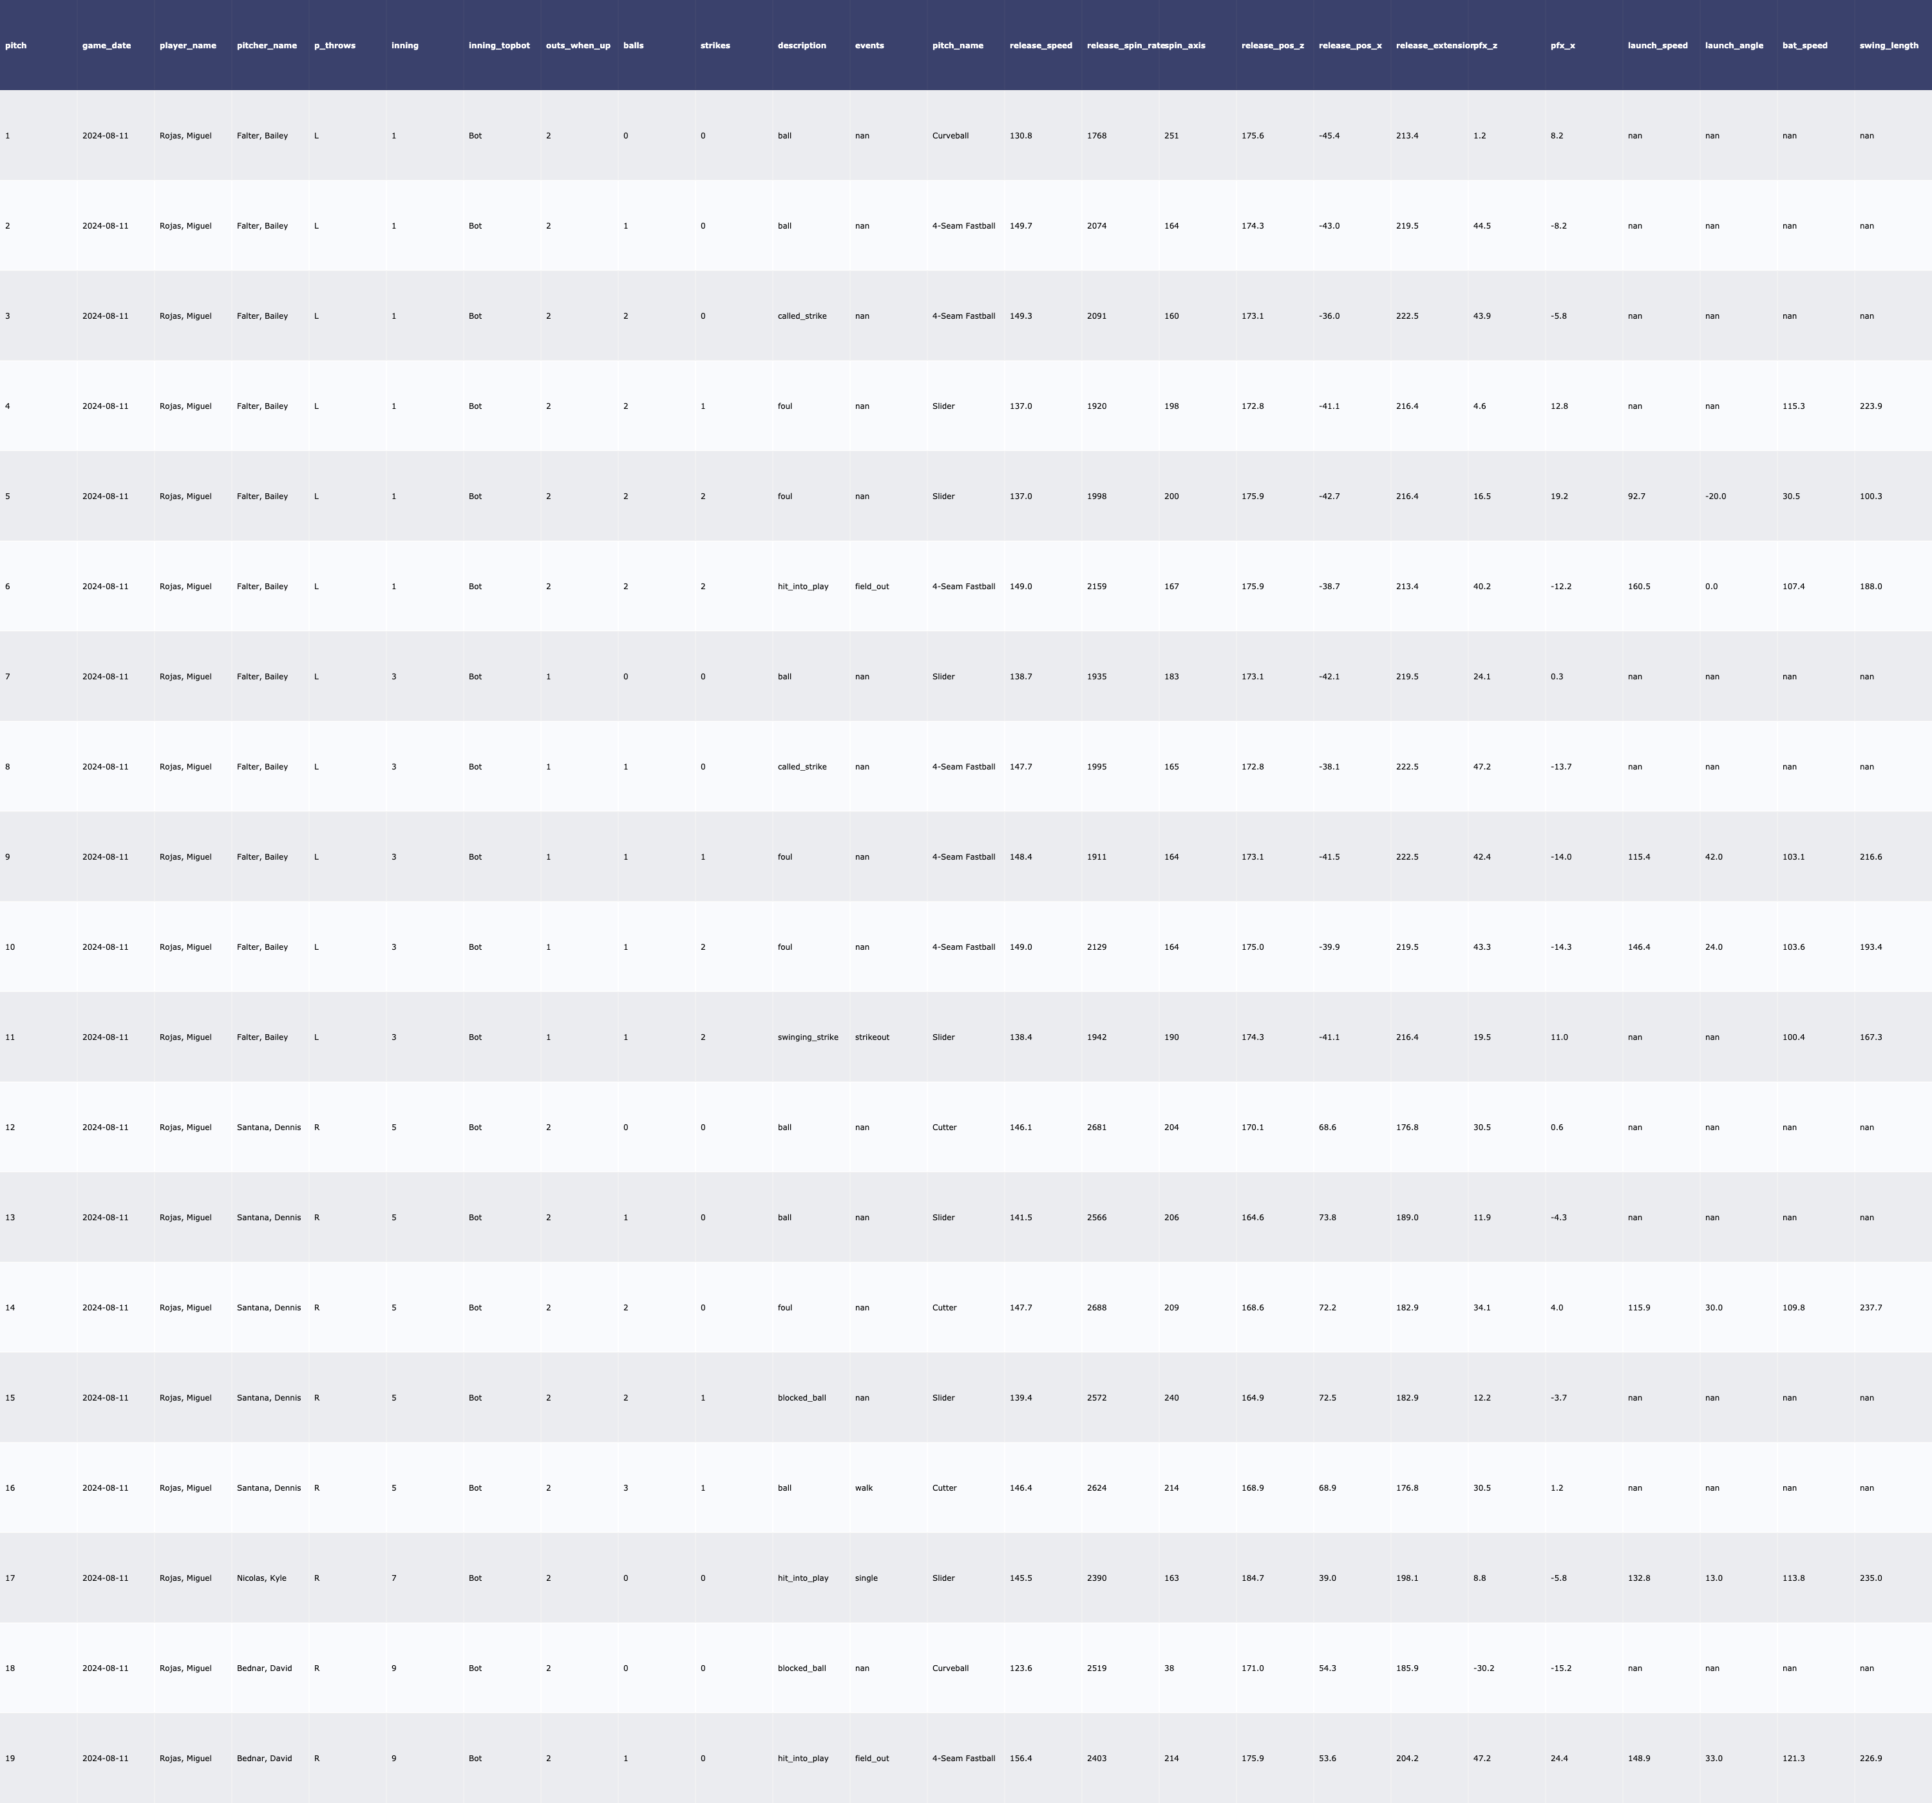
Task: Click the swinging_strike description cell
Action: click(808, 1037)
